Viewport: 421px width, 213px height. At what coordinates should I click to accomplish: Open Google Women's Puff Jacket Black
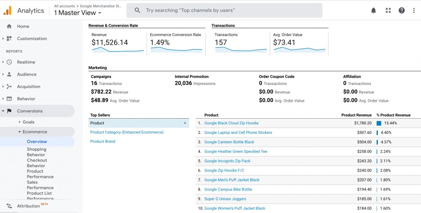coord(235,208)
